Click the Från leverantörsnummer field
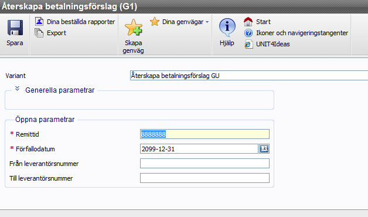The image size is (368, 217). click(x=205, y=164)
